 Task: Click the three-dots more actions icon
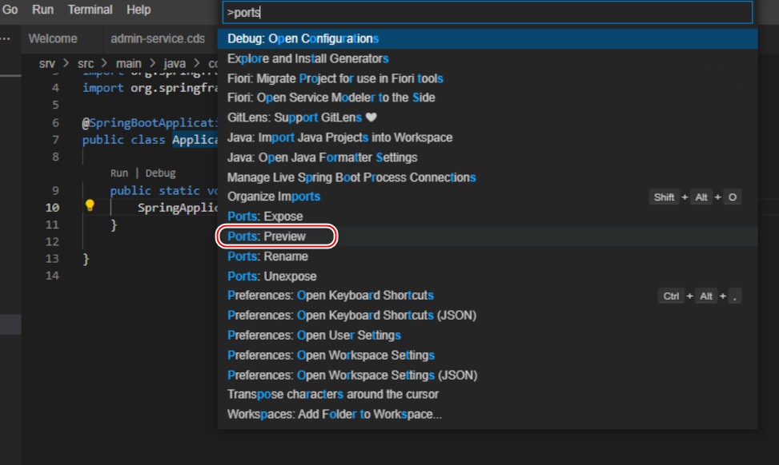point(6,38)
